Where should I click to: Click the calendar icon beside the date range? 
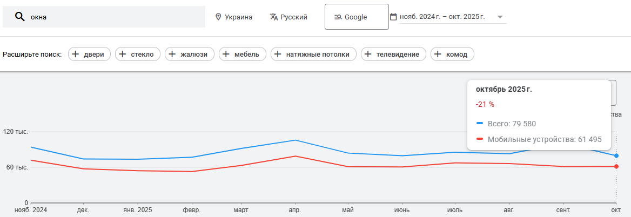click(393, 17)
